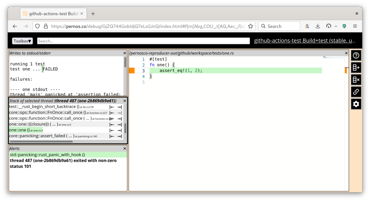Click the remove panel icon in sidebar

[x=356, y=80]
